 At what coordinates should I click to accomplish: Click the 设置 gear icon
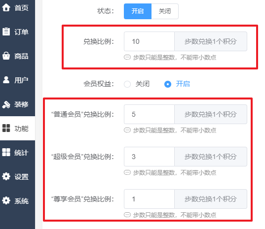coord(6,177)
